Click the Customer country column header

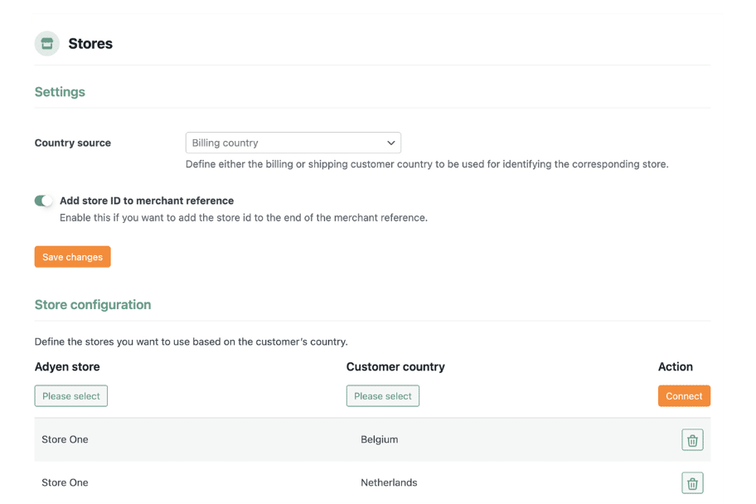click(x=395, y=366)
